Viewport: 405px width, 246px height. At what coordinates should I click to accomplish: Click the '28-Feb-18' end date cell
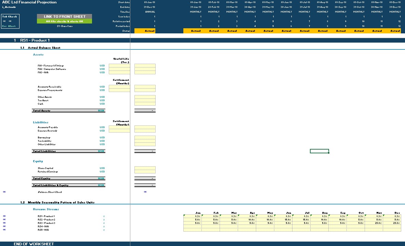(214, 7)
